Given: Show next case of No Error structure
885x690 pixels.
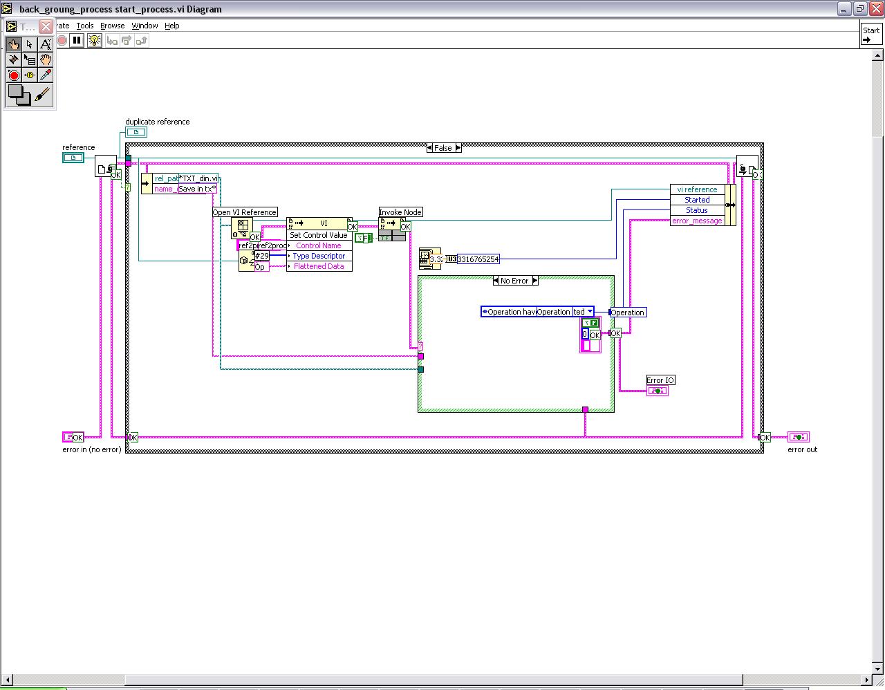Looking at the screenshot, I should pos(534,281).
